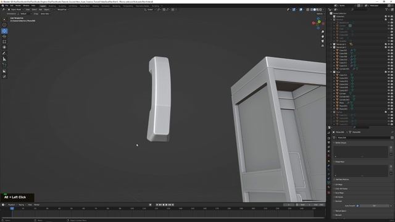Switch to wireframe viewport shading
This screenshot has height=222, width=395.
coord(312,10)
